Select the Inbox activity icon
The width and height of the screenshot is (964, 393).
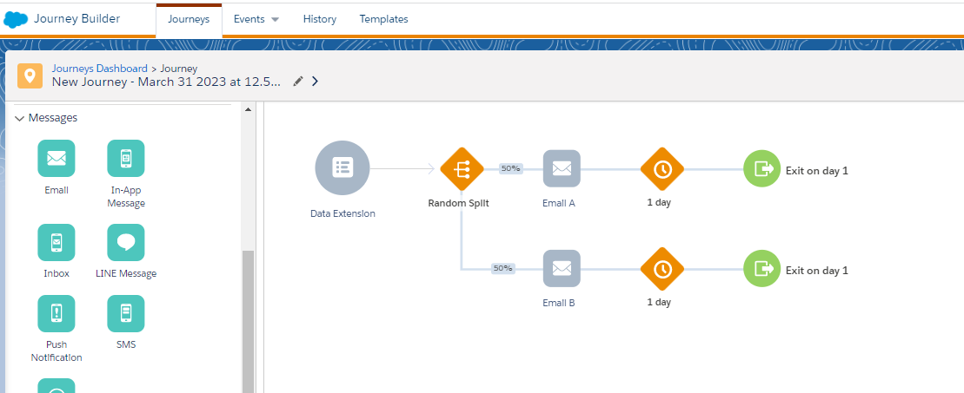click(57, 242)
